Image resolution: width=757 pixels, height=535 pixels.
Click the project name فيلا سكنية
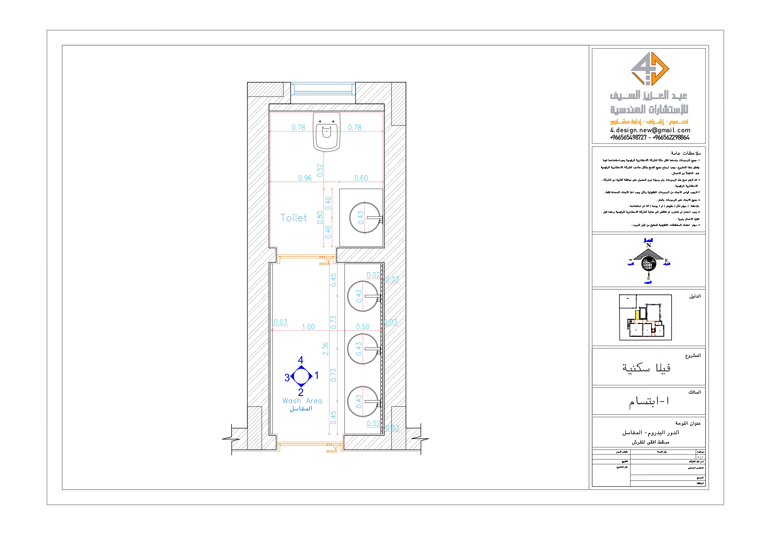(x=647, y=368)
